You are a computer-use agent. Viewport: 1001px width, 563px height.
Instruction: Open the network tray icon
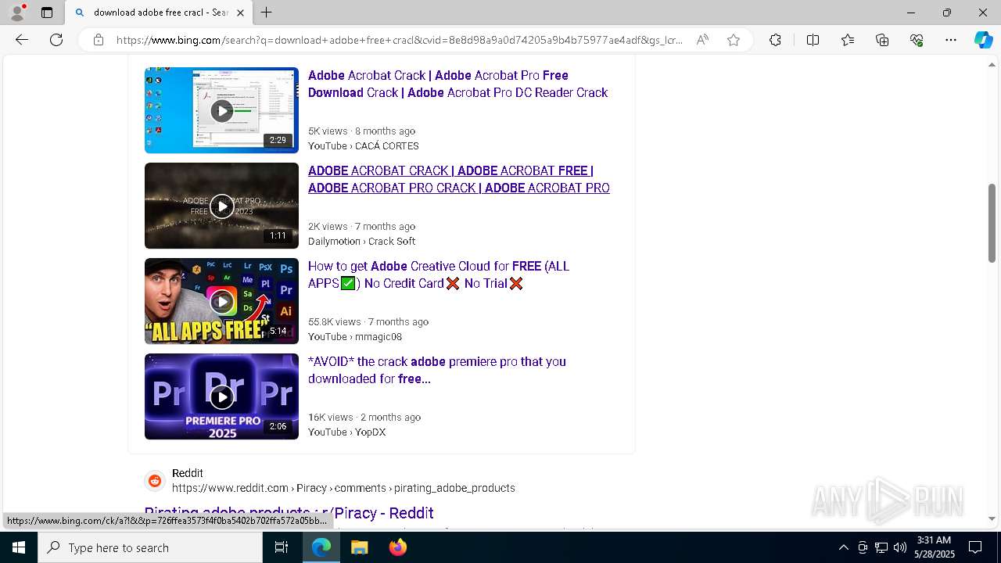tap(881, 547)
